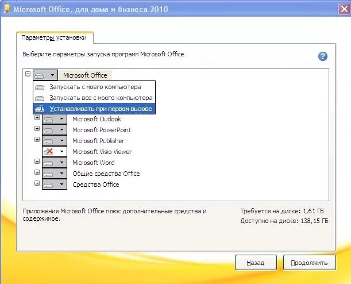Open install options for Microsoft PowerPoint
The width and height of the screenshot is (351, 284).
point(55,130)
